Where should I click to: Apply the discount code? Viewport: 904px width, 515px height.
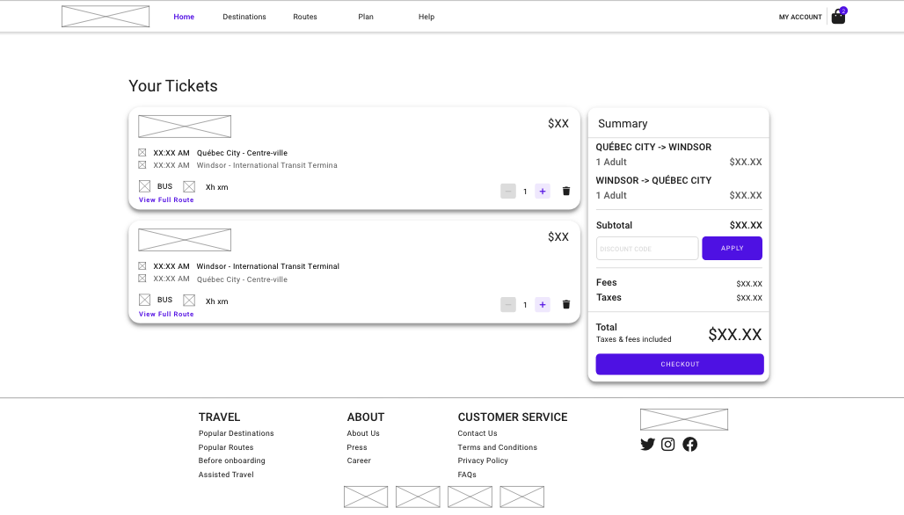pos(732,249)
